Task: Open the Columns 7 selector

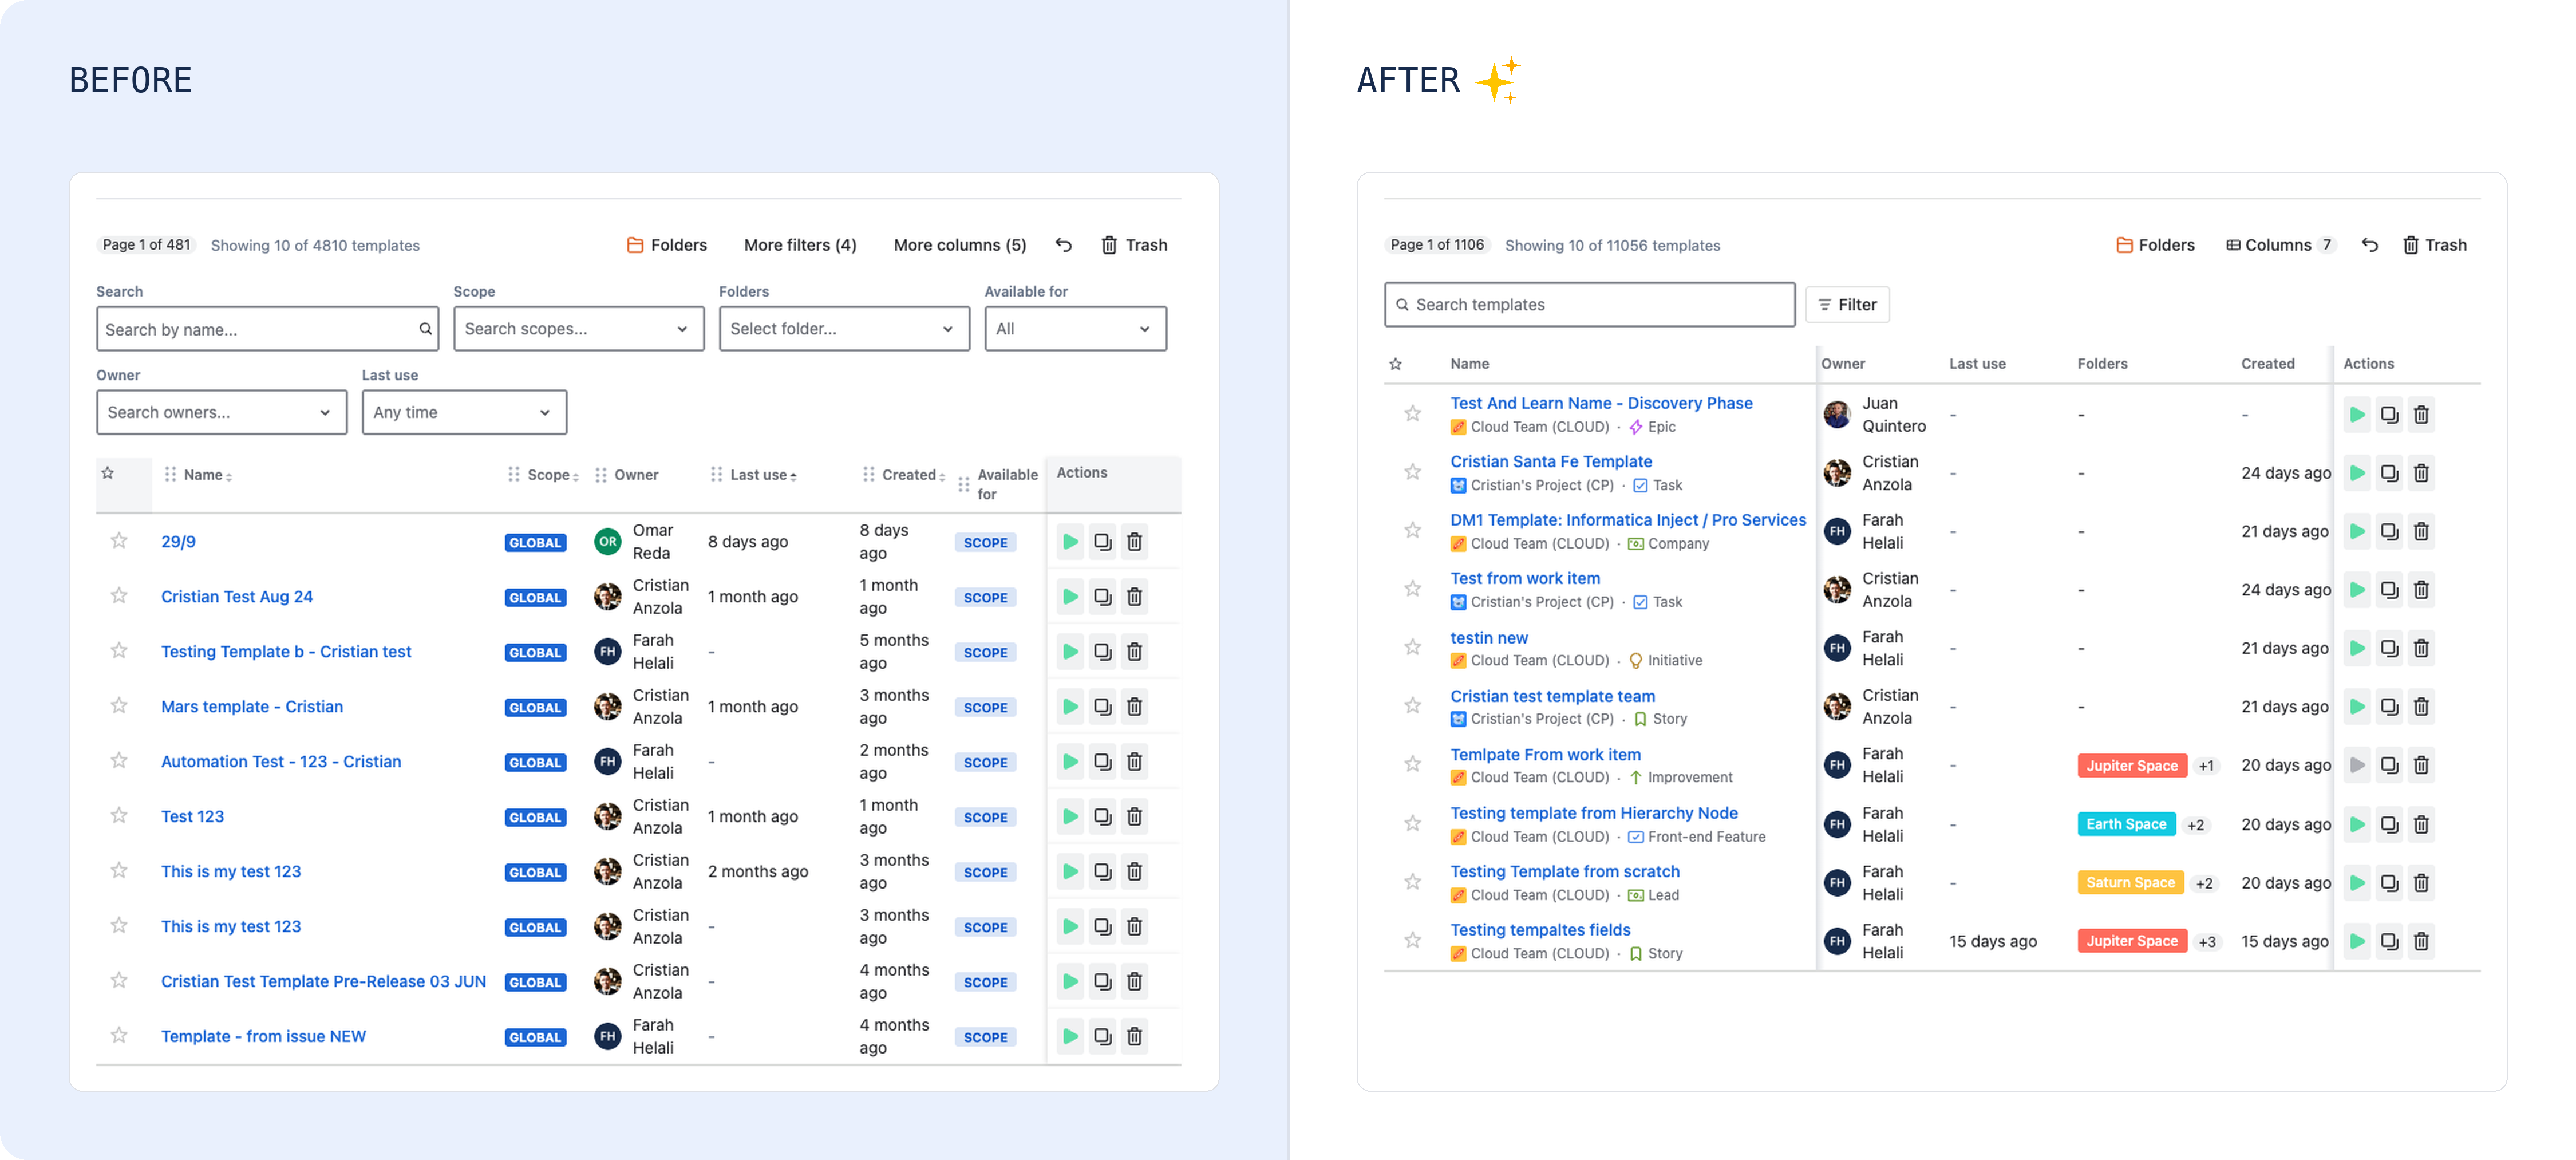Action: pos(2280,245)
